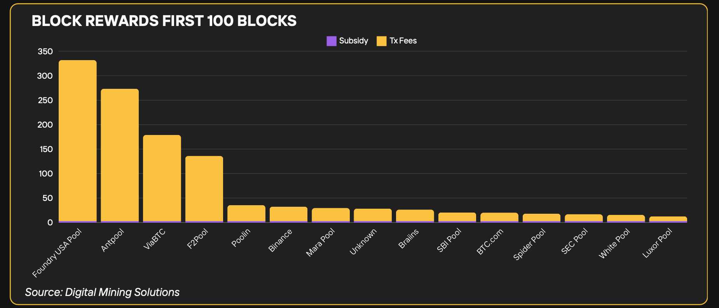Click the Block Rewards First 100 Blocks title
This screenshot has height=308, width=719.
point(164,21)
